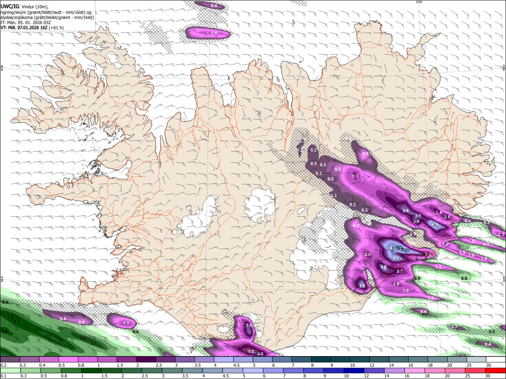Click the '3.6' precipitation value on map
Viewport: 506px width, 379px height.
pos(406,210)
